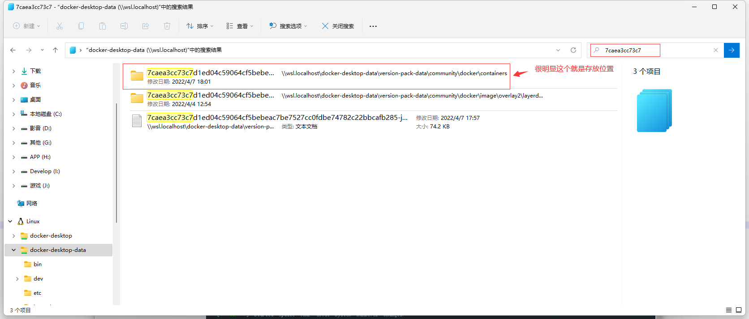Viewport: 749px width, 319px height.
Task: Expand address bar history dropdown
Action: 558,50
